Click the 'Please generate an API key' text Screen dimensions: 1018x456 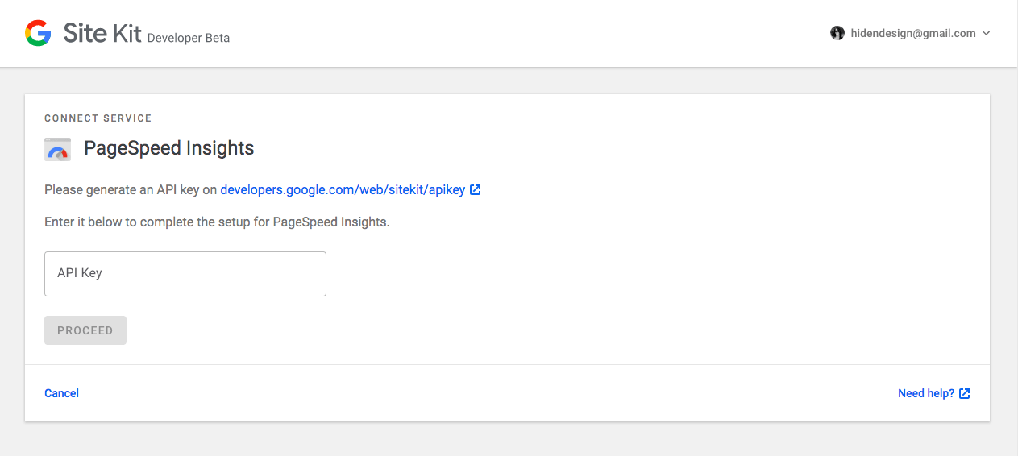131,190
